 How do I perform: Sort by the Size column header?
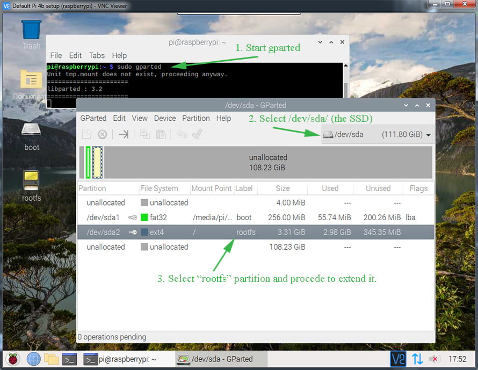click(283, 188)
